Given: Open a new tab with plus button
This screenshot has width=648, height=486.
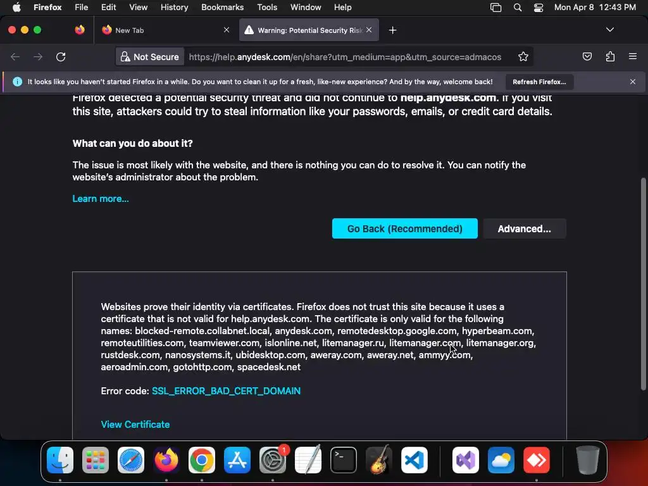Looking at the screenshot, I should (x=392, y=30).
